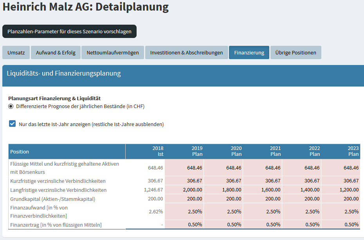Viewport: 364px width, 240px height.
Task: Edit the 1,600.00 Langfristige Verbindlichkeiten value
Action: coord(263,189)
